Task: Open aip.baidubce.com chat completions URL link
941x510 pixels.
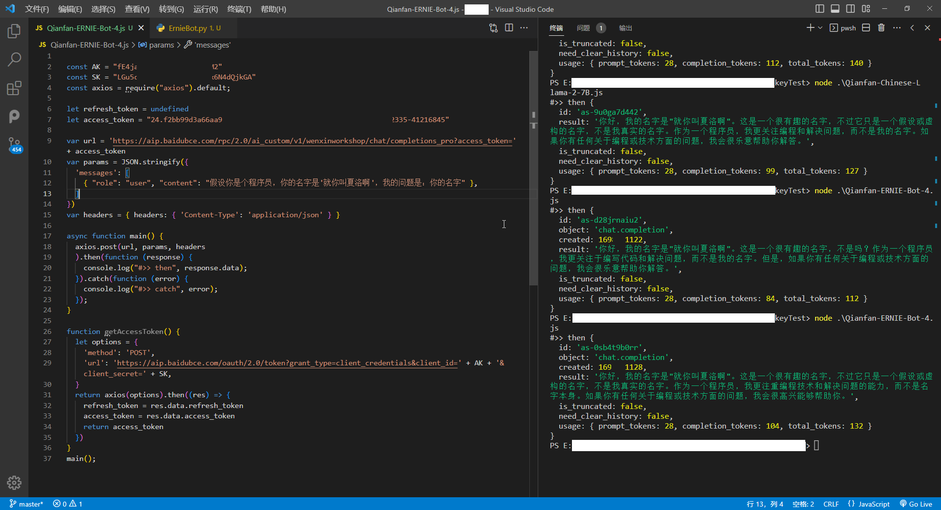Action: pos(312,141)
